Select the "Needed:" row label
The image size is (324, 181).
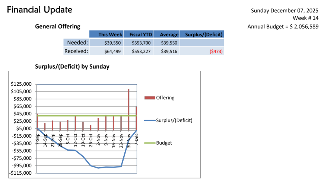point(77,43)
